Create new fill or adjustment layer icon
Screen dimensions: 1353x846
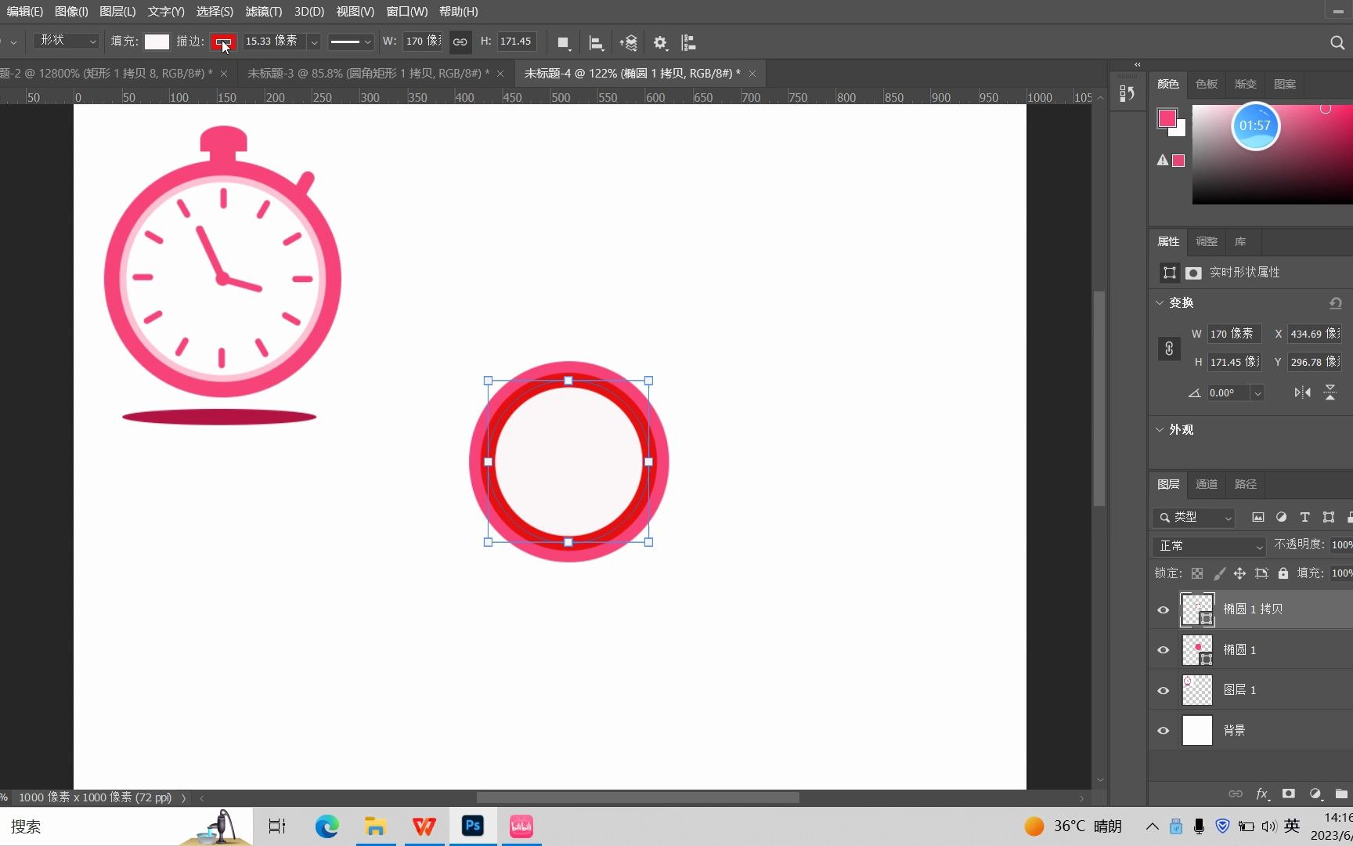(x=1315, y=794)
